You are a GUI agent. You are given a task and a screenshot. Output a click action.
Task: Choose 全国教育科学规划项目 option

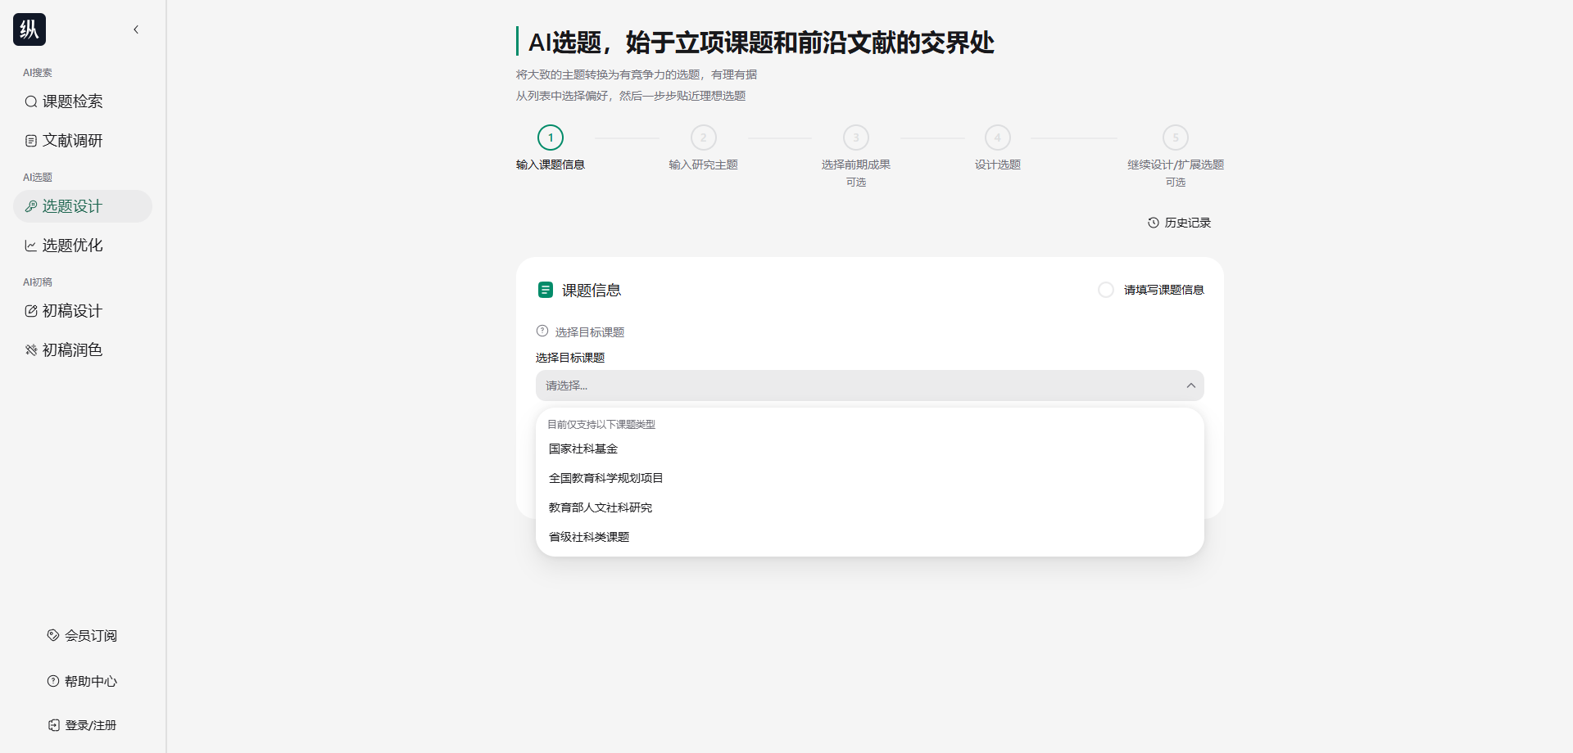click(870, 478)
